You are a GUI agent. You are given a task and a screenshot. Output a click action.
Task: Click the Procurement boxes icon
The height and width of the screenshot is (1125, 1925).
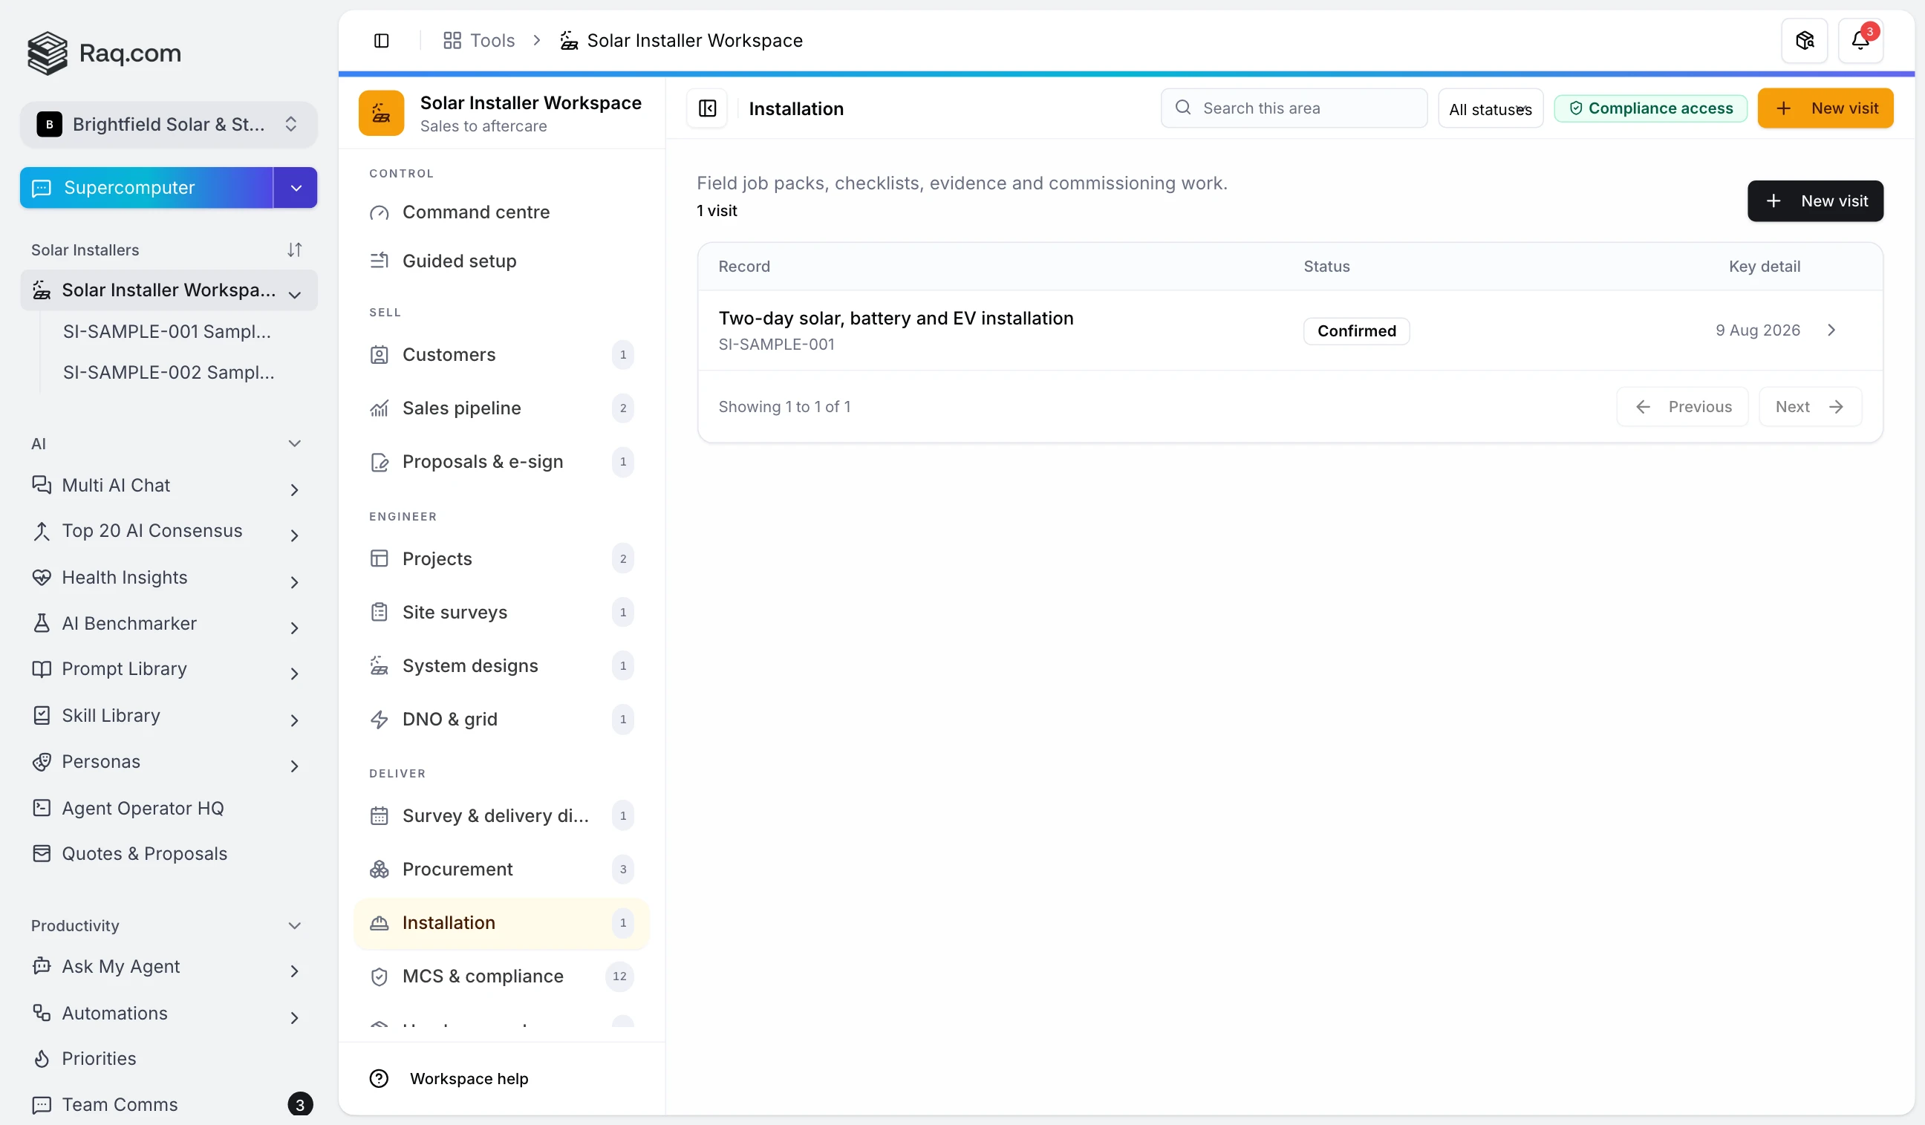tap(380, 870)
